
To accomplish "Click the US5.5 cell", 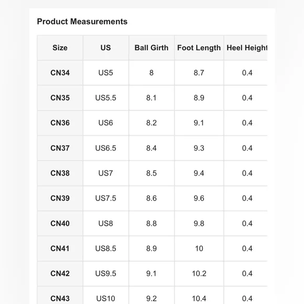I will 106,97.
